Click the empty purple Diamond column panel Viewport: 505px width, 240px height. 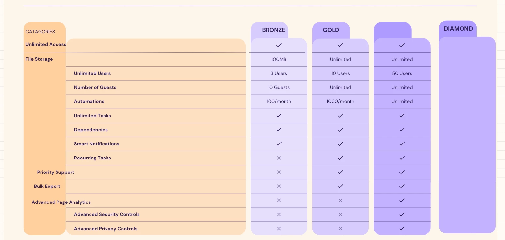tap(467, 135)
